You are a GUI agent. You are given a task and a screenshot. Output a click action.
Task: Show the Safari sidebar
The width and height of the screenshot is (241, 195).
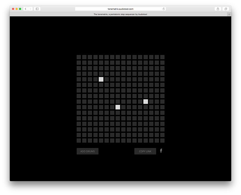37,9
